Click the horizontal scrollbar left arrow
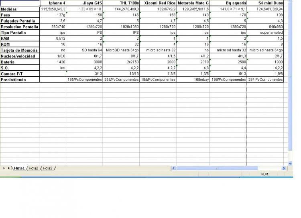Screen dimensions: 301x218 coord(173,168)
